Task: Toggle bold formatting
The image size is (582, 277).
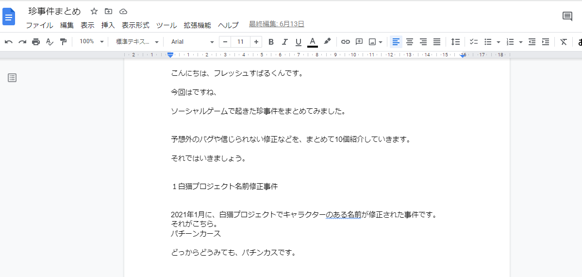Action: click(271, 42)
